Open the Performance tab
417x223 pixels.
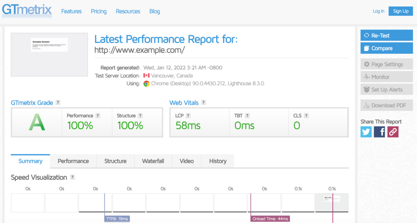click(x=73, y=161)
